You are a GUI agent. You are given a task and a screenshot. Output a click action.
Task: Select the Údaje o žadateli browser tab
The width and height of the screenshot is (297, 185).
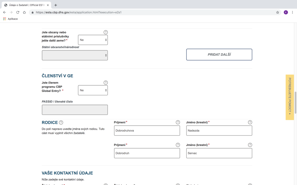coord(26,5)
